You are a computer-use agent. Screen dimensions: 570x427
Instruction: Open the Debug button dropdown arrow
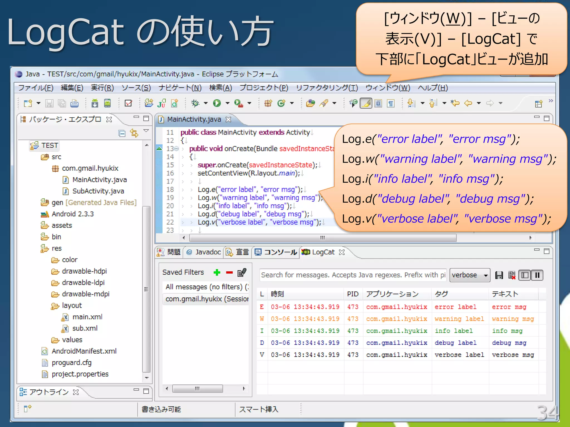point(206,103)
